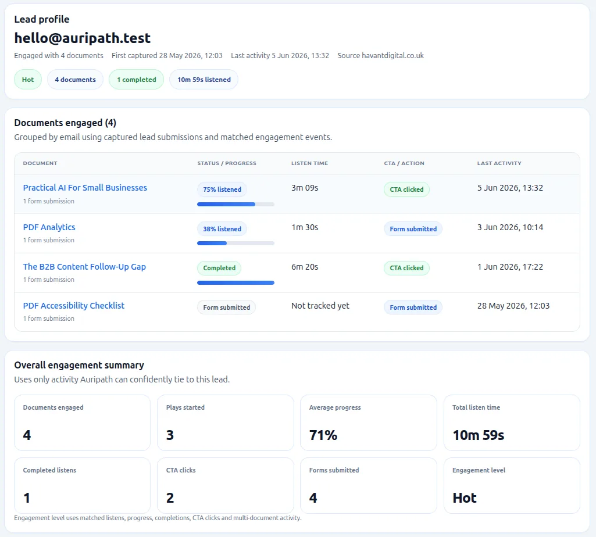Click the Completed status badge

pyautogui.click(x=219, y=268)
